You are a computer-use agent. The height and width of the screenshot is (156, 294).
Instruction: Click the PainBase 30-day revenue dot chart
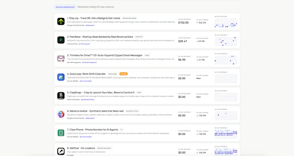point(226,41)
